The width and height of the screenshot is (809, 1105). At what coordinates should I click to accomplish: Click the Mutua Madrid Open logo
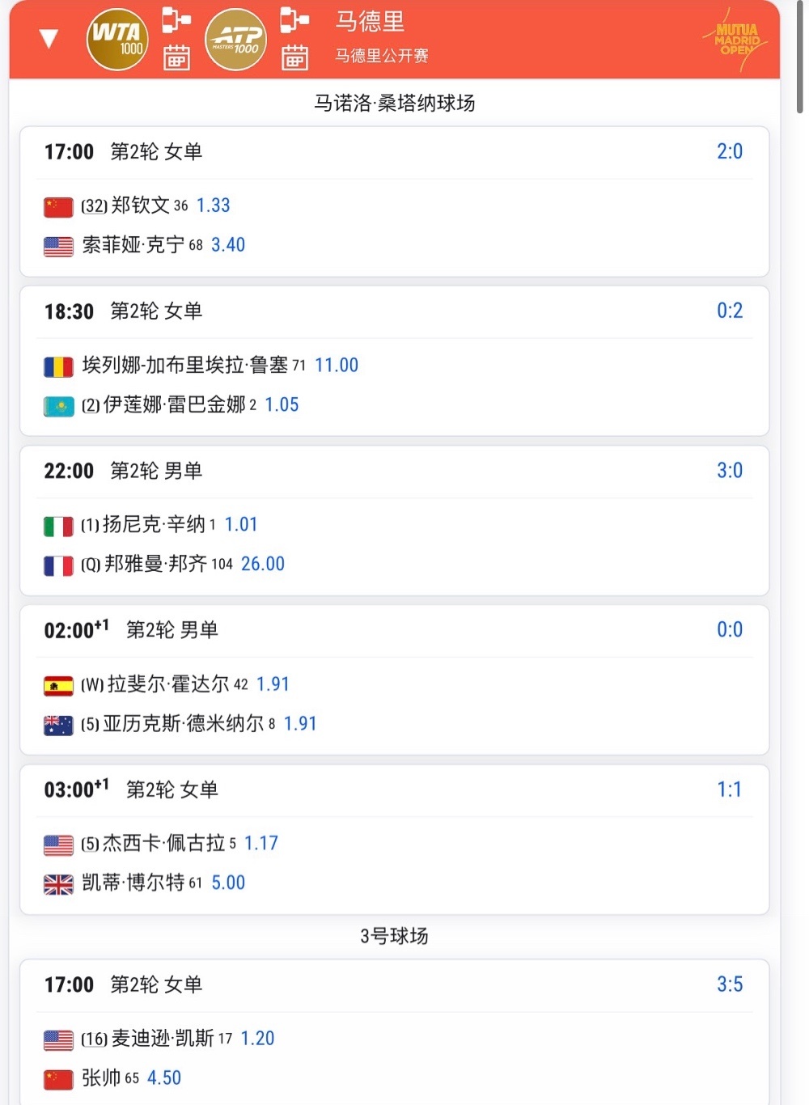tap(737, 40)
